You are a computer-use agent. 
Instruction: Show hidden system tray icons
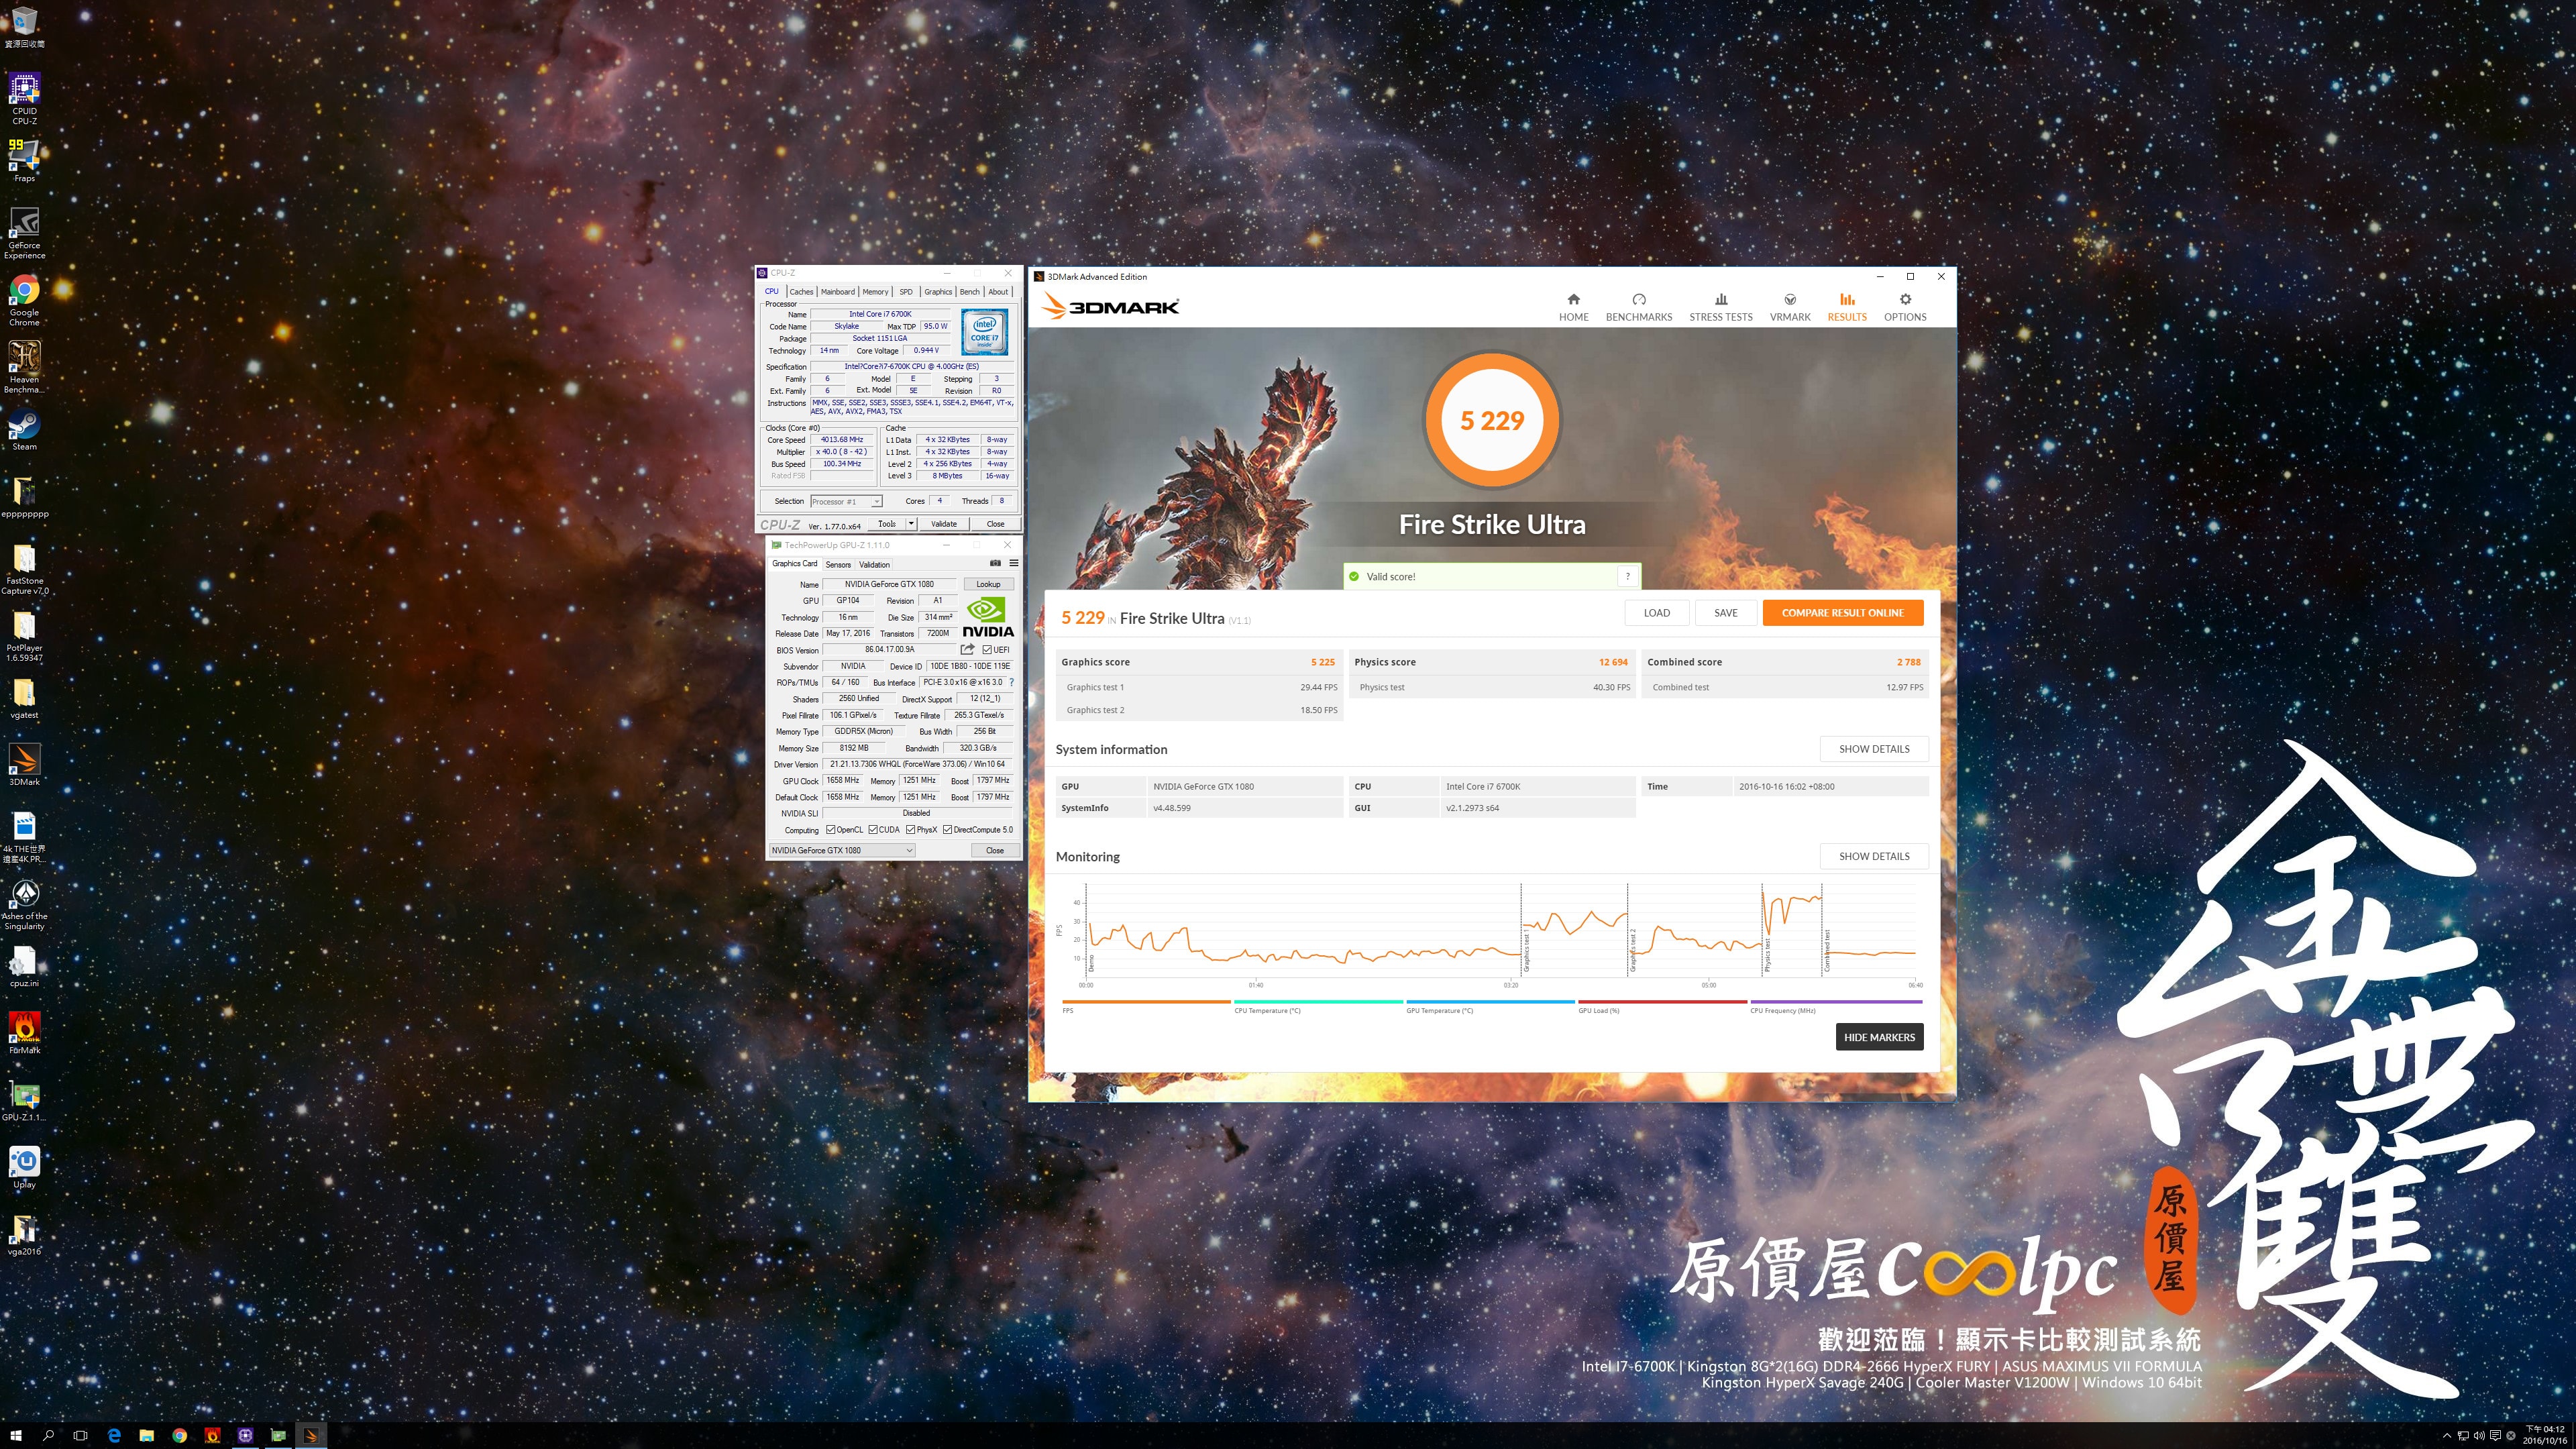[2446, 1436]
